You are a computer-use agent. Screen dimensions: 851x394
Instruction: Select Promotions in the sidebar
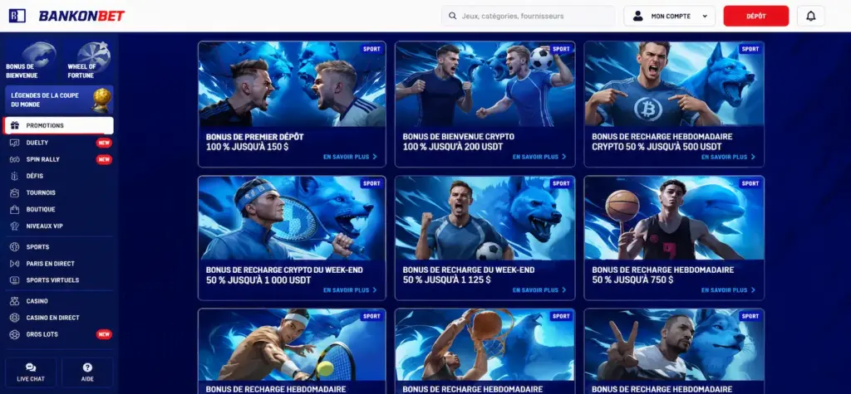[58, 126]
